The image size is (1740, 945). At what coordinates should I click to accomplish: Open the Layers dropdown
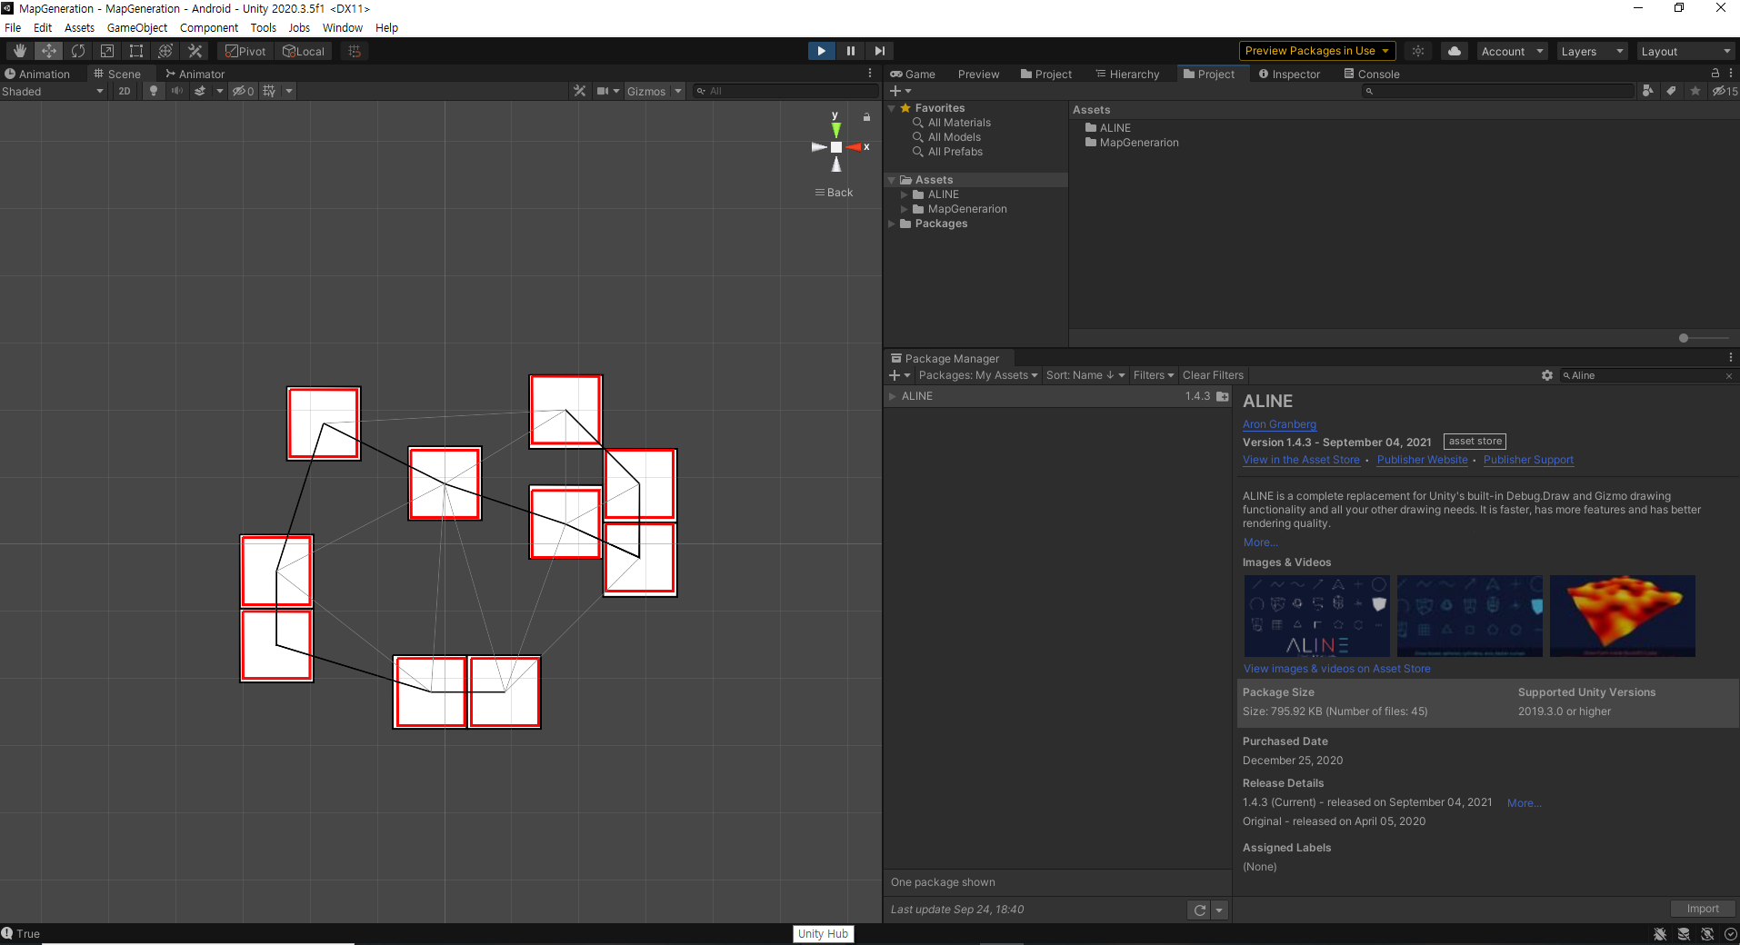point(1590,50)
